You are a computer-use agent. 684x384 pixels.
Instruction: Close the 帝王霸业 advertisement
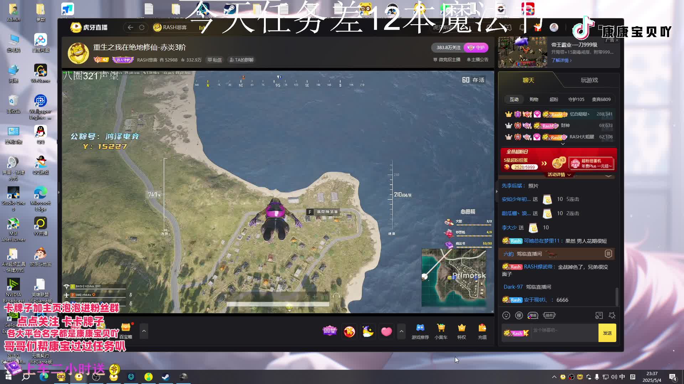617,40
